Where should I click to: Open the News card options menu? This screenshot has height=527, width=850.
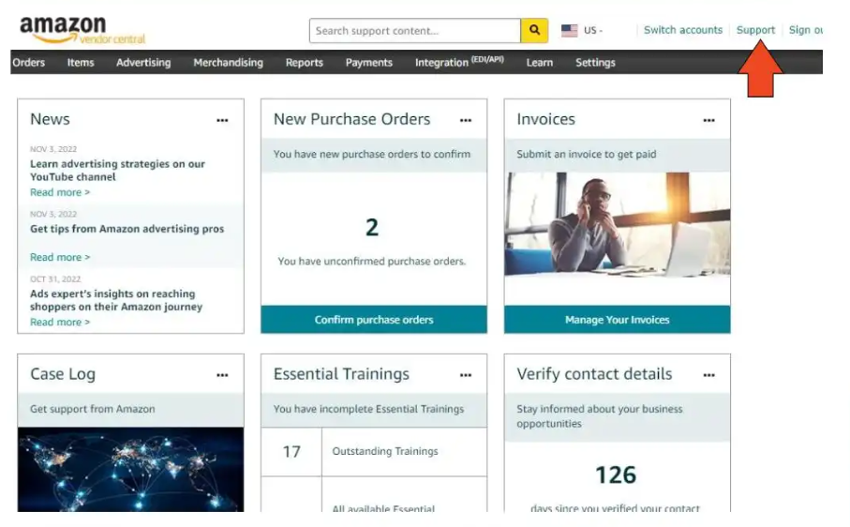click(x=222, y=120)
